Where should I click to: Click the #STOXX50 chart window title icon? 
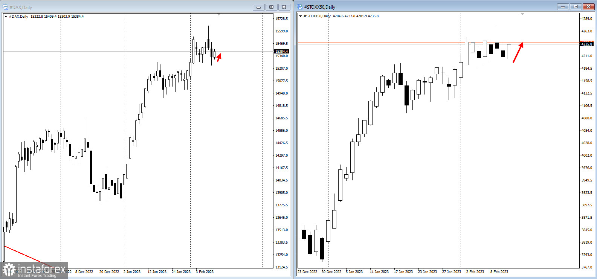(x=300, y=7)
